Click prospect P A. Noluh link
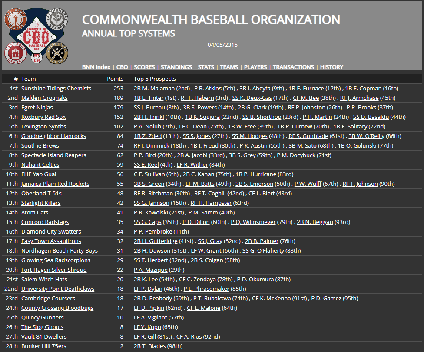 point(147,126)
